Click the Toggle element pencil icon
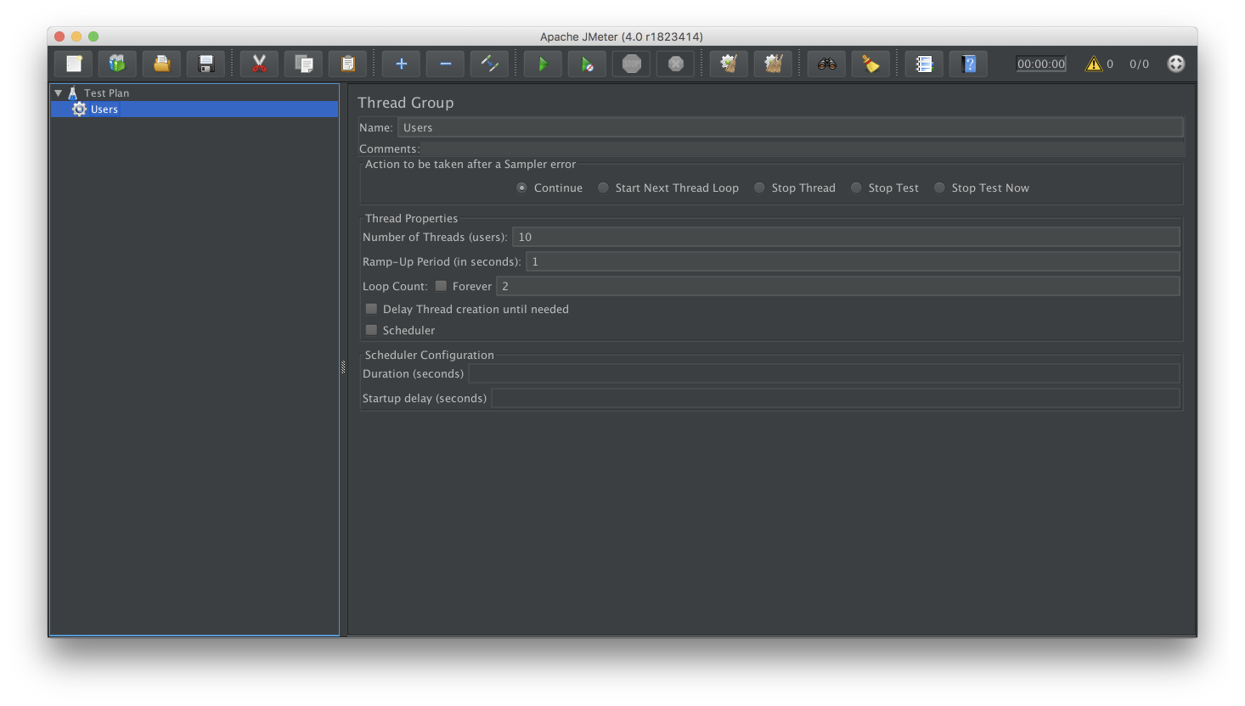The image size is (1245, 706). (489, 63)
